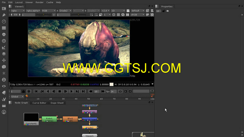Image resolution: width=244 pixels, height=137 pixels.
Task: Open the Channel nodes menu (stacked bars icon)
Action: pos(4,28)
